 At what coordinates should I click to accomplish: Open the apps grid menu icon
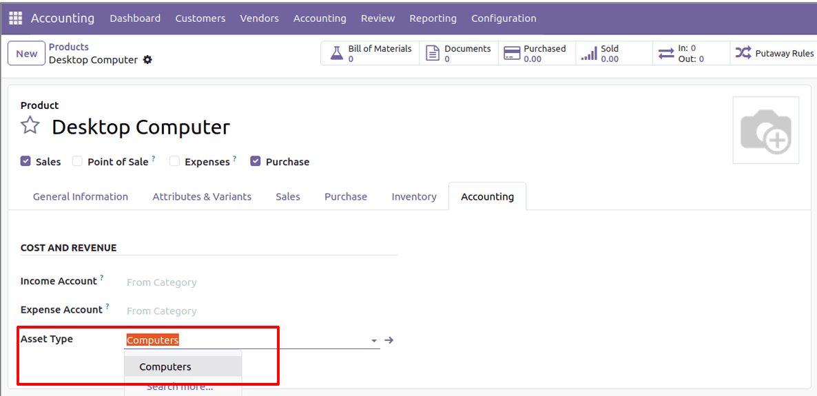16,18
